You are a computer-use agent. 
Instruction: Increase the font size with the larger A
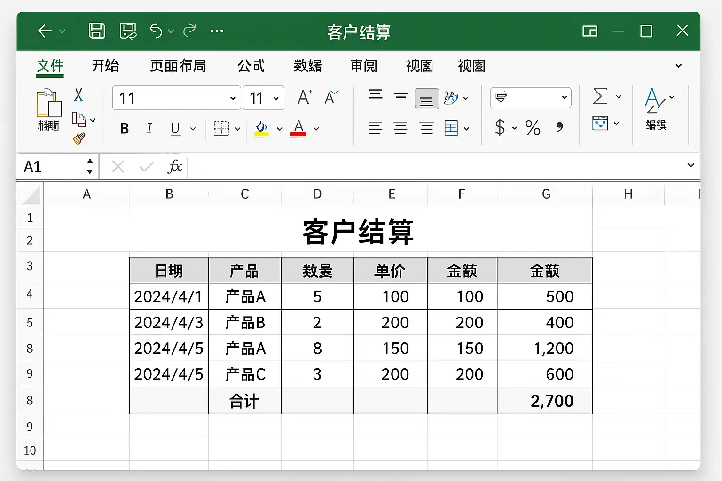tap(305, 98)
